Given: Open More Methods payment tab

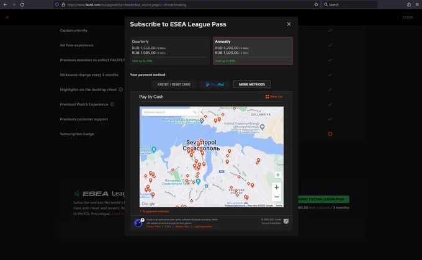Looking at the screenshot, I should [x=252, y=84].
